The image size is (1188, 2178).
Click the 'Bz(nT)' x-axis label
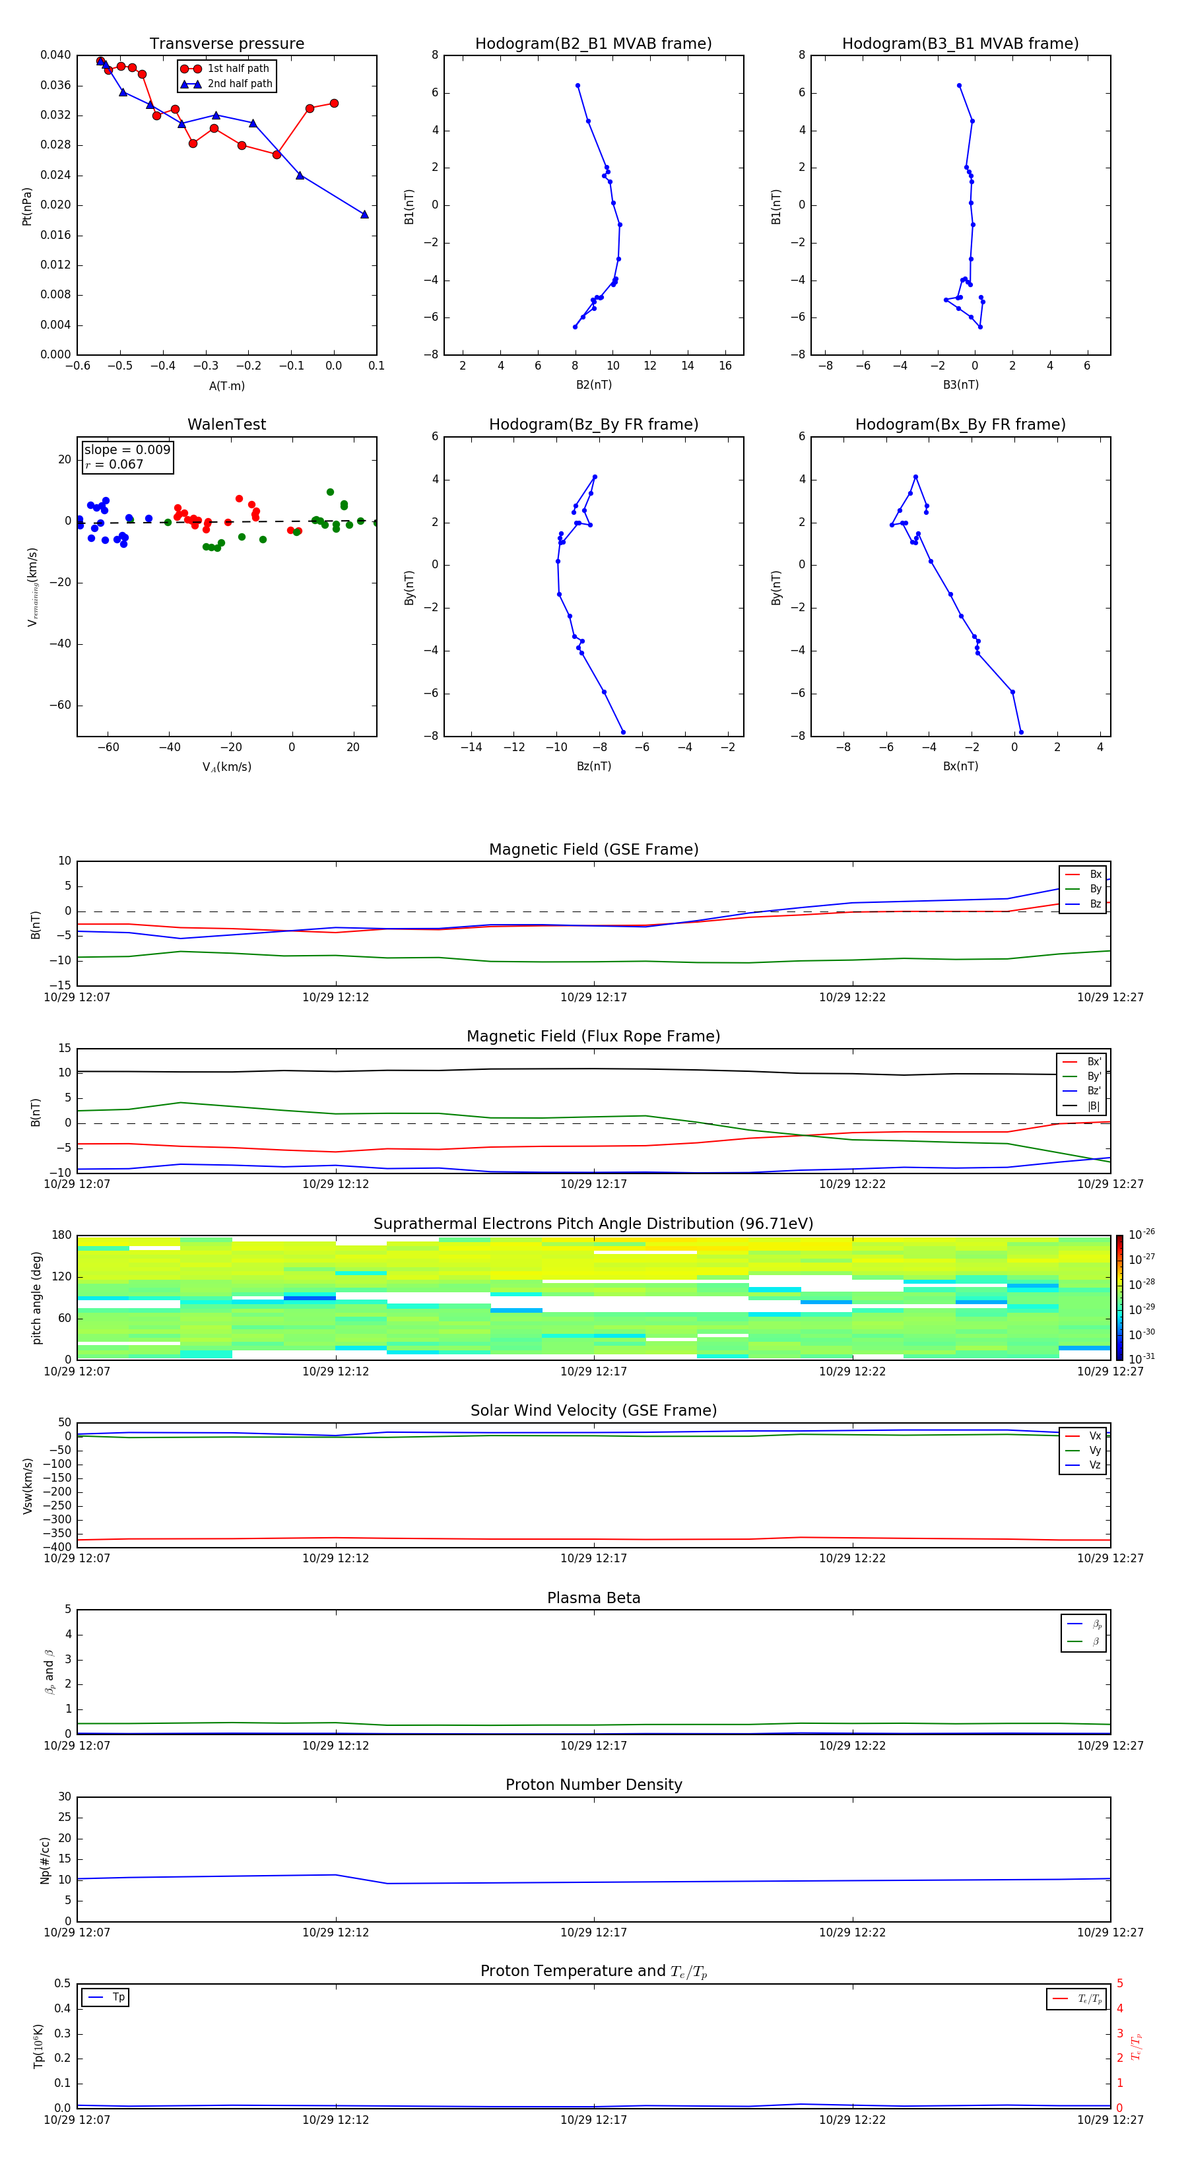pyautogui.click(x=593, y=766)
